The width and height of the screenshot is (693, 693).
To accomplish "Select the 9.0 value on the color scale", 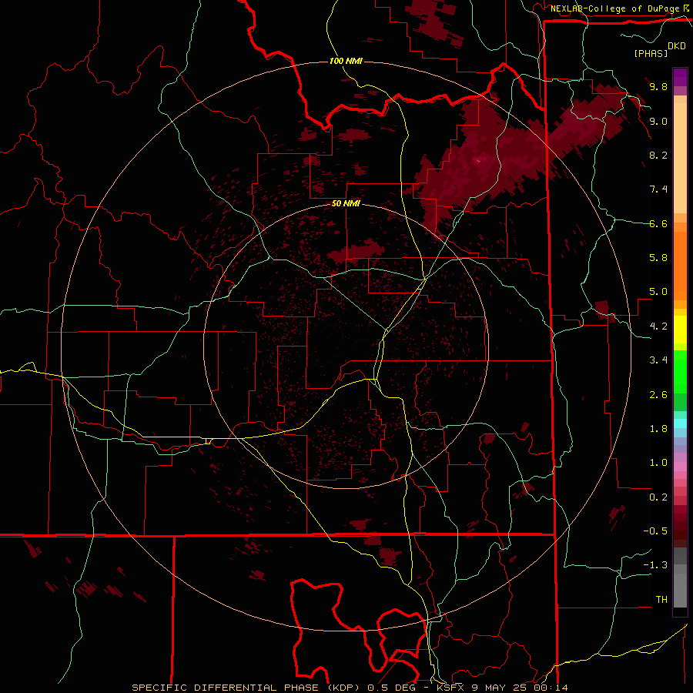I will pyautogui.click(x=658, y=121).
